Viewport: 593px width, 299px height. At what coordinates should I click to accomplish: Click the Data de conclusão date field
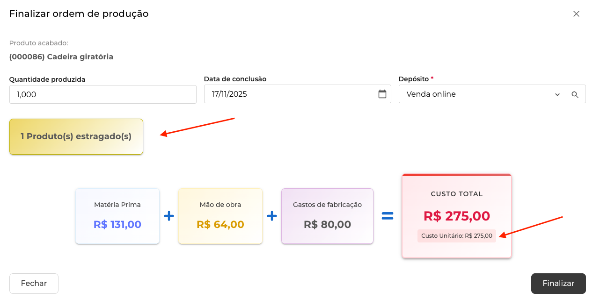pyautogui.click(x=290, y=94)
